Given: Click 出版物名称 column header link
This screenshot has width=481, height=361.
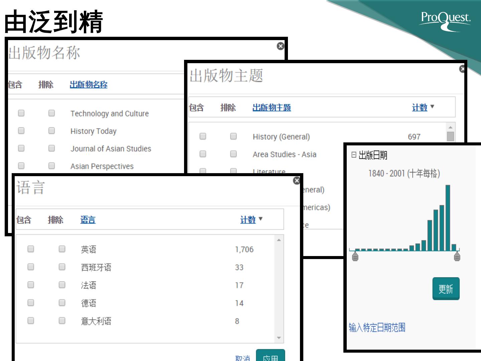Looking at the screenshot, I should coord(89,85).
